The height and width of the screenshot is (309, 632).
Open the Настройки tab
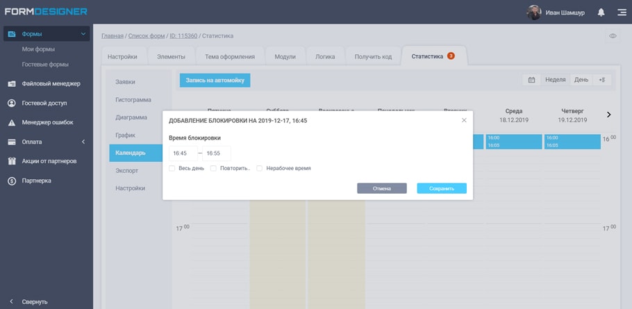click(x=122, y=56)
